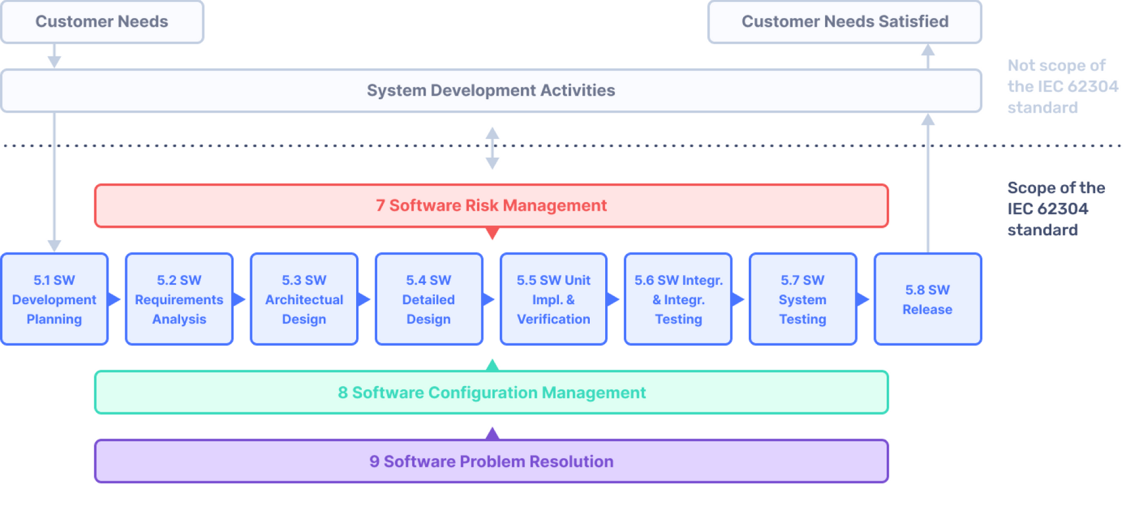Open the 5.3 SW Architectual Design block
The height and width of the screenshot is (508, 1126).
pyautogui.click(x=304, y=299)
